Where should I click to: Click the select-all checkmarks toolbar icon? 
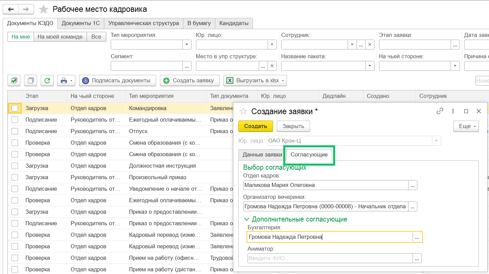(x=14, y=81)
